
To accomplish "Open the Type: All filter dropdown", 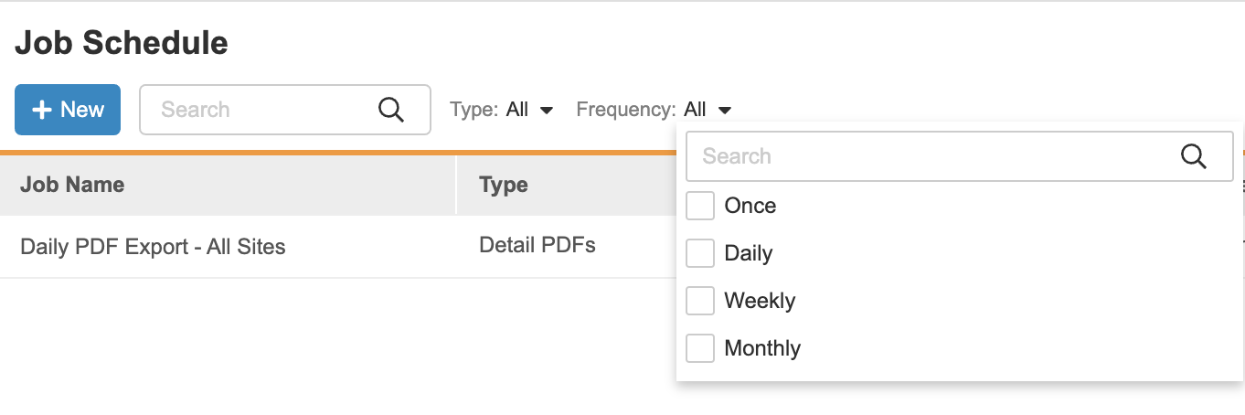I will click(503, 110).
